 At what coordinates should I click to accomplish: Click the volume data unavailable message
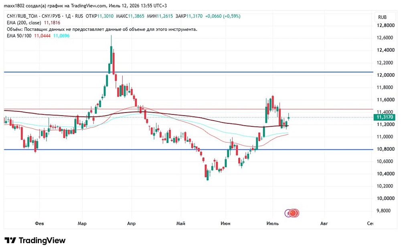pos(102,29)
